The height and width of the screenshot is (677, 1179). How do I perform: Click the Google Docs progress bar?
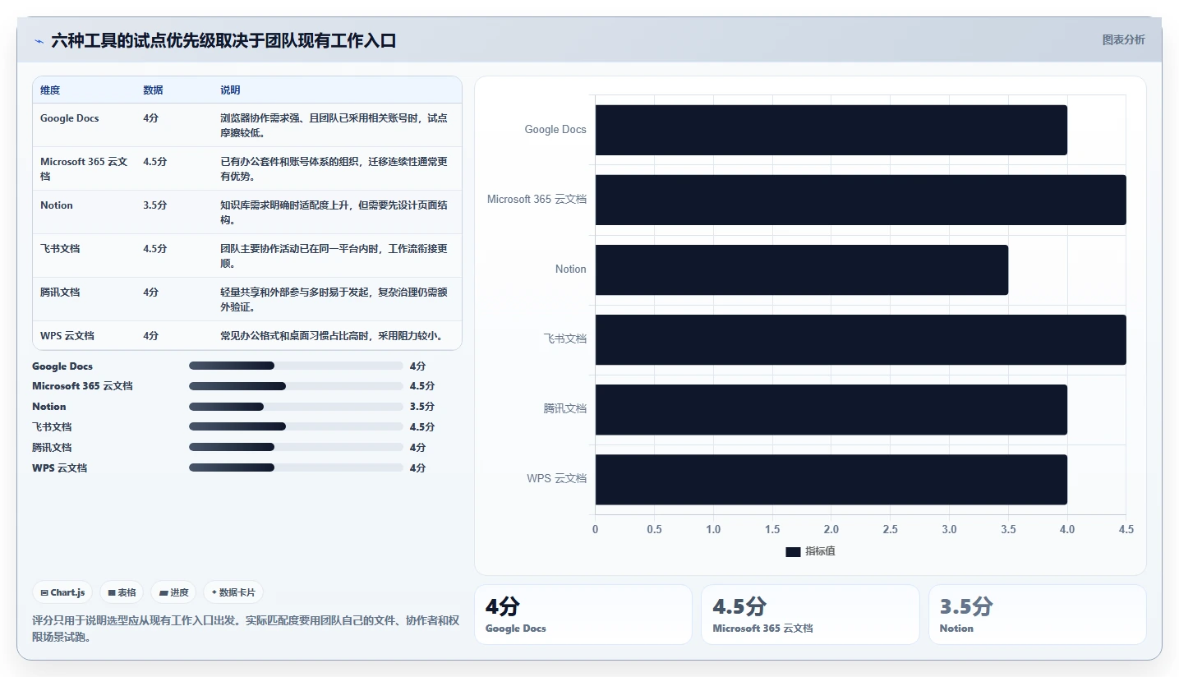click(296, 366)
